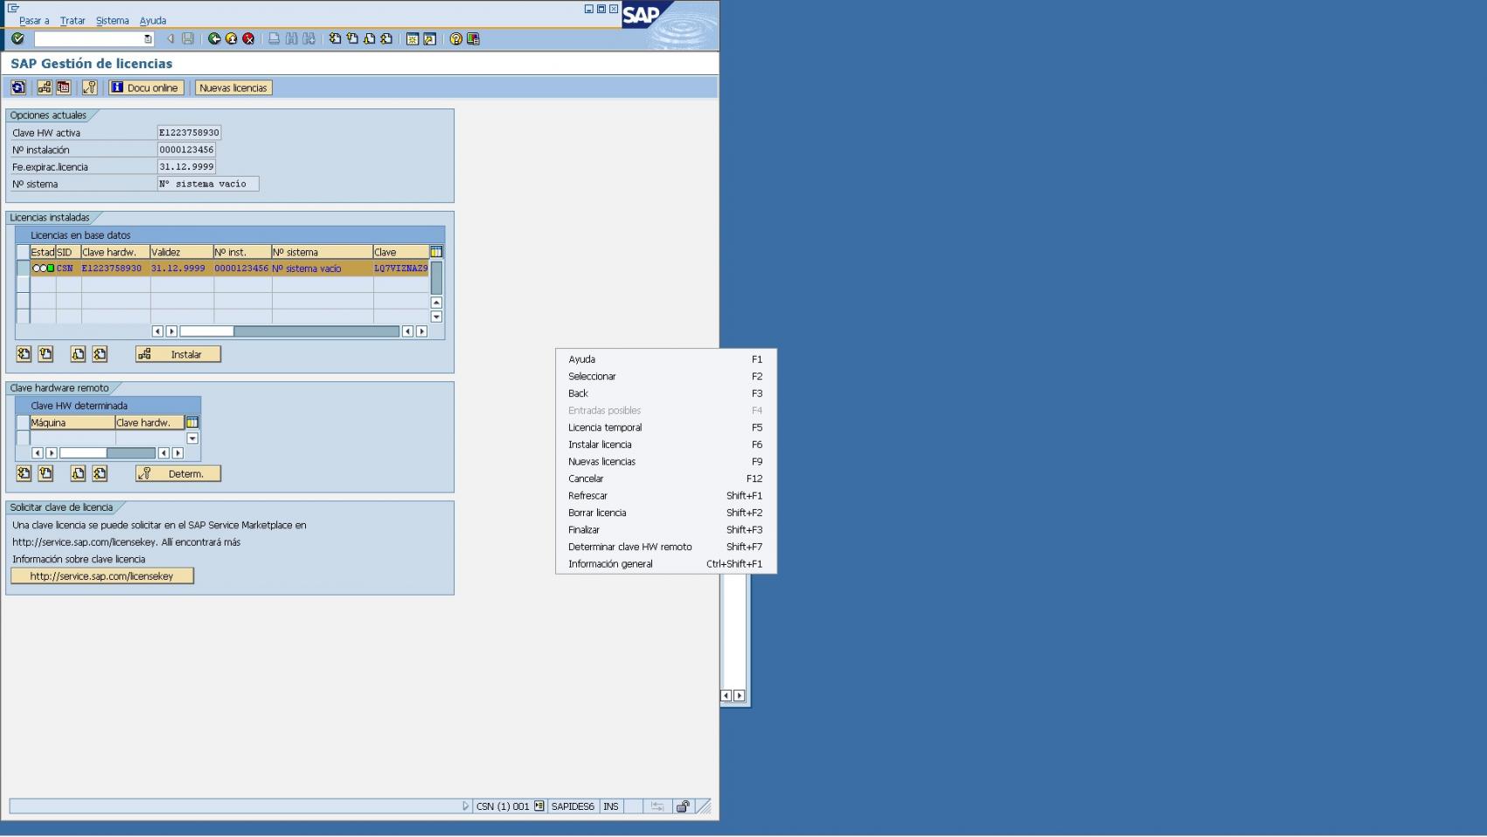Click select-all box of Máquina table header

pos(23,422)
